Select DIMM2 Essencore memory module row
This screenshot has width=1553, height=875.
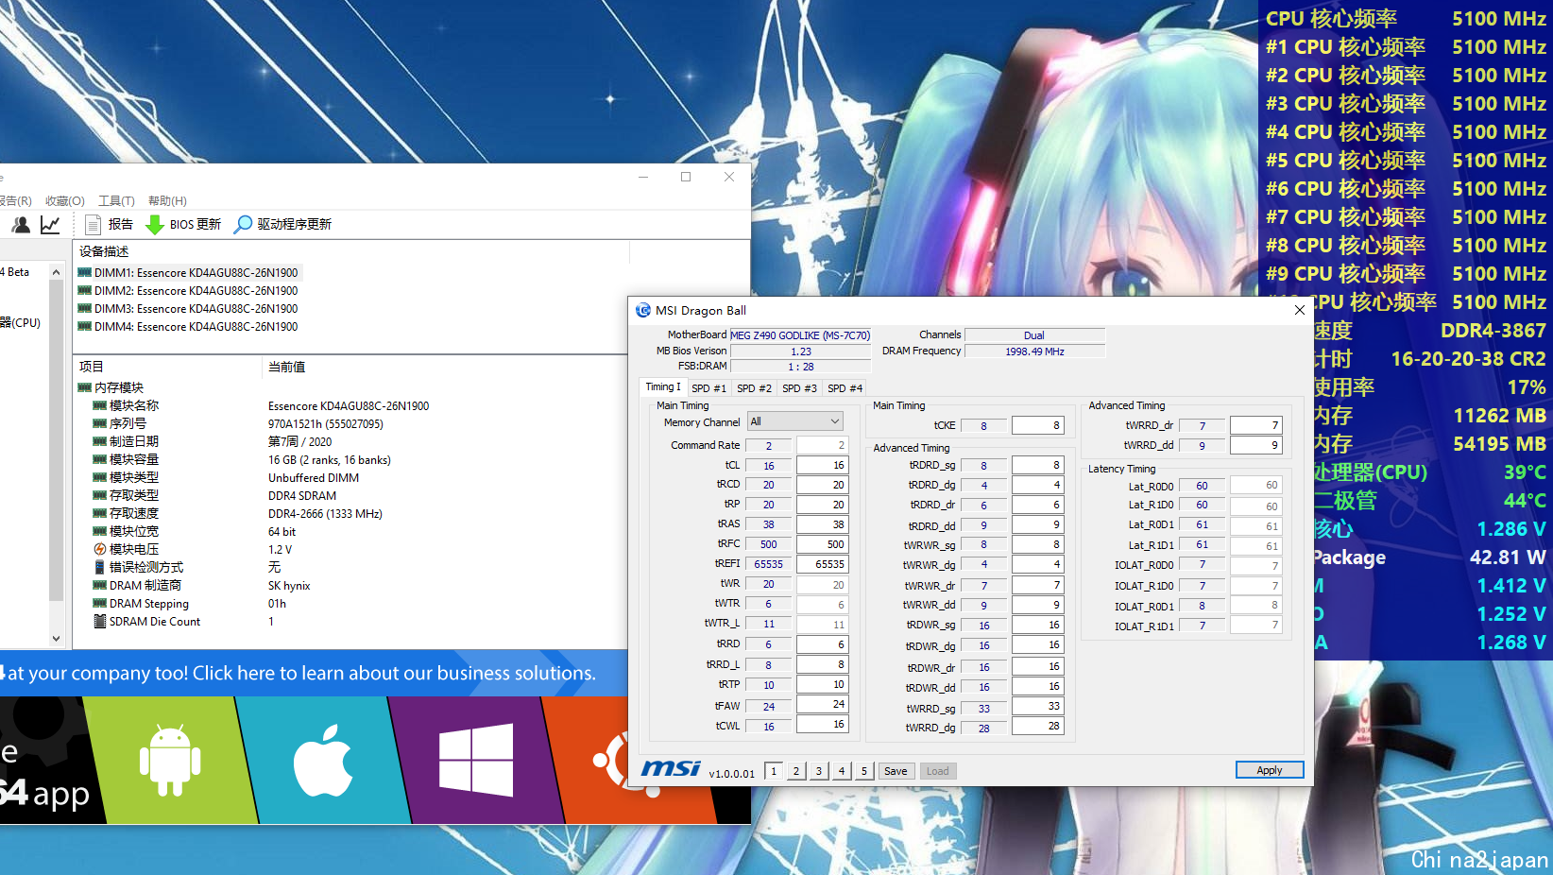pyautogui.click(x=187, y=291)
